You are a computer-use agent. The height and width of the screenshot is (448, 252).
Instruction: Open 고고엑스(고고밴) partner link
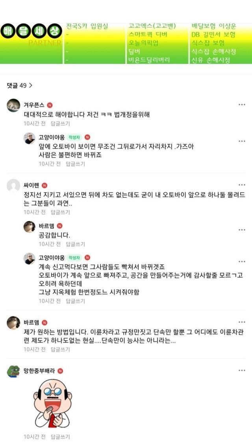[152, 26]
